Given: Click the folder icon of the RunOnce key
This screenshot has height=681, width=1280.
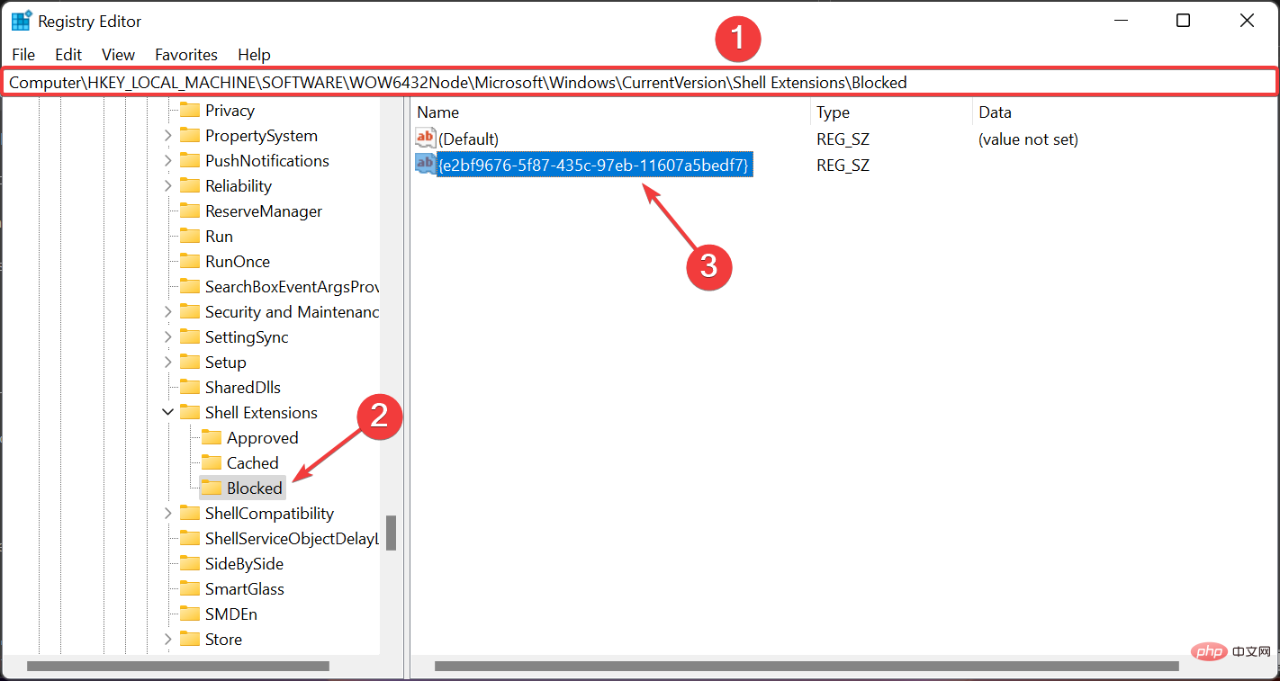Looking at the screenshot, I should tap(189, 262).
